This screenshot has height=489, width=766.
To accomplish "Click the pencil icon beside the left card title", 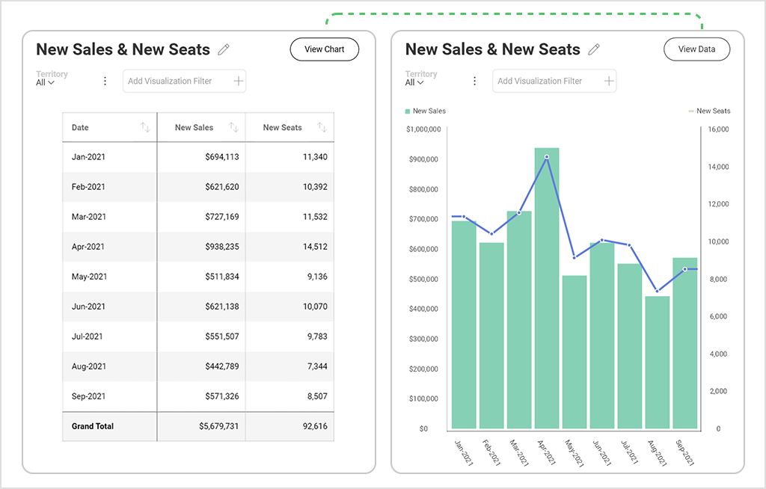I will click(x=223, y=49).
